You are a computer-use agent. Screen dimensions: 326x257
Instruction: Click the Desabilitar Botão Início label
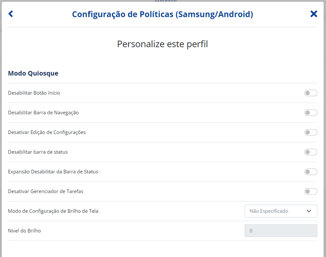click(x=34, y=93)
